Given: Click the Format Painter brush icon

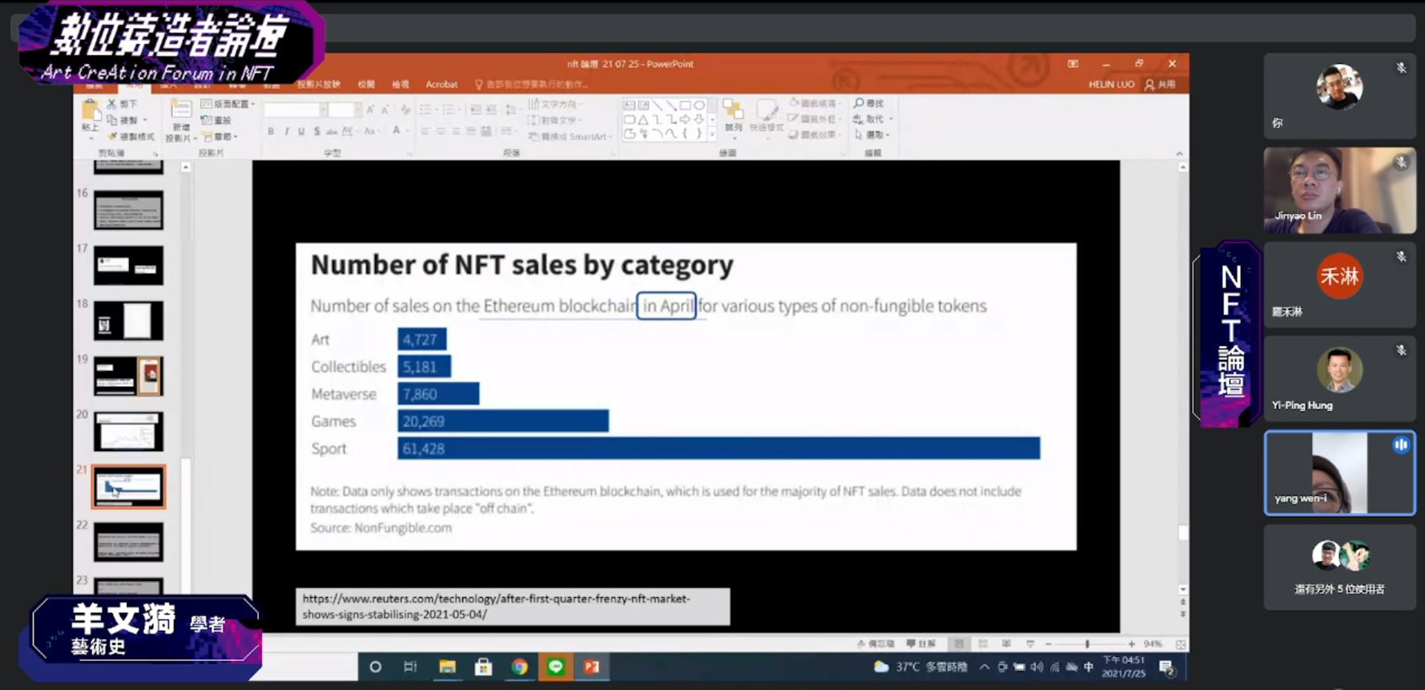Looking at the screenshot, I should [x=113, y=137].
